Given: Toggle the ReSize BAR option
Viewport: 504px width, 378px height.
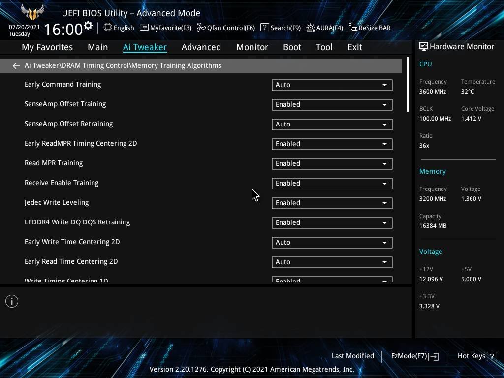Looking at the screenshot, I should pyautogui.click(x=369, y=28).
